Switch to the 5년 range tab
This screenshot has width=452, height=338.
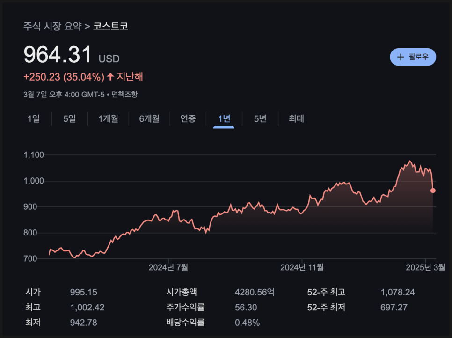click(x=260, y=118)
